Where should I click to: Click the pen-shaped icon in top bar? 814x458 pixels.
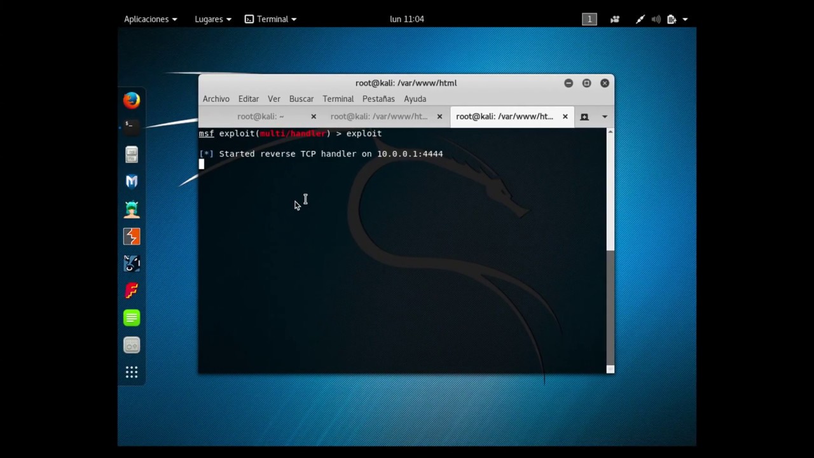[x=640, y=19]
